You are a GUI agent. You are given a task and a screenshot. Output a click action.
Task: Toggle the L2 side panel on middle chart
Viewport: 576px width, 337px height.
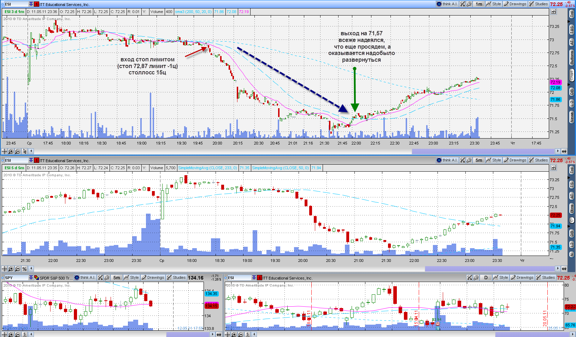click(x=571, y=244)
